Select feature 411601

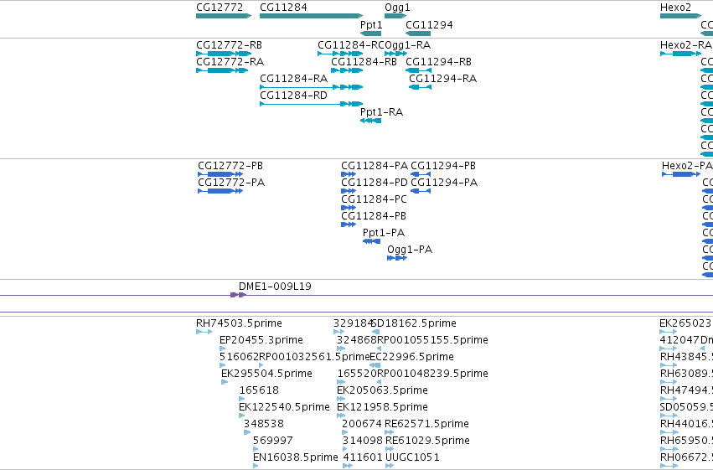(348, 466)
